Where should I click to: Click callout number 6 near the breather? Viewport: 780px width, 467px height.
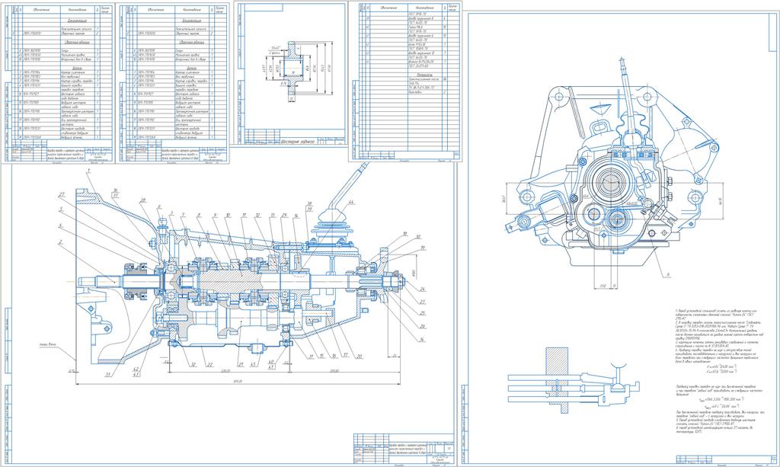[x=158, y=207]
